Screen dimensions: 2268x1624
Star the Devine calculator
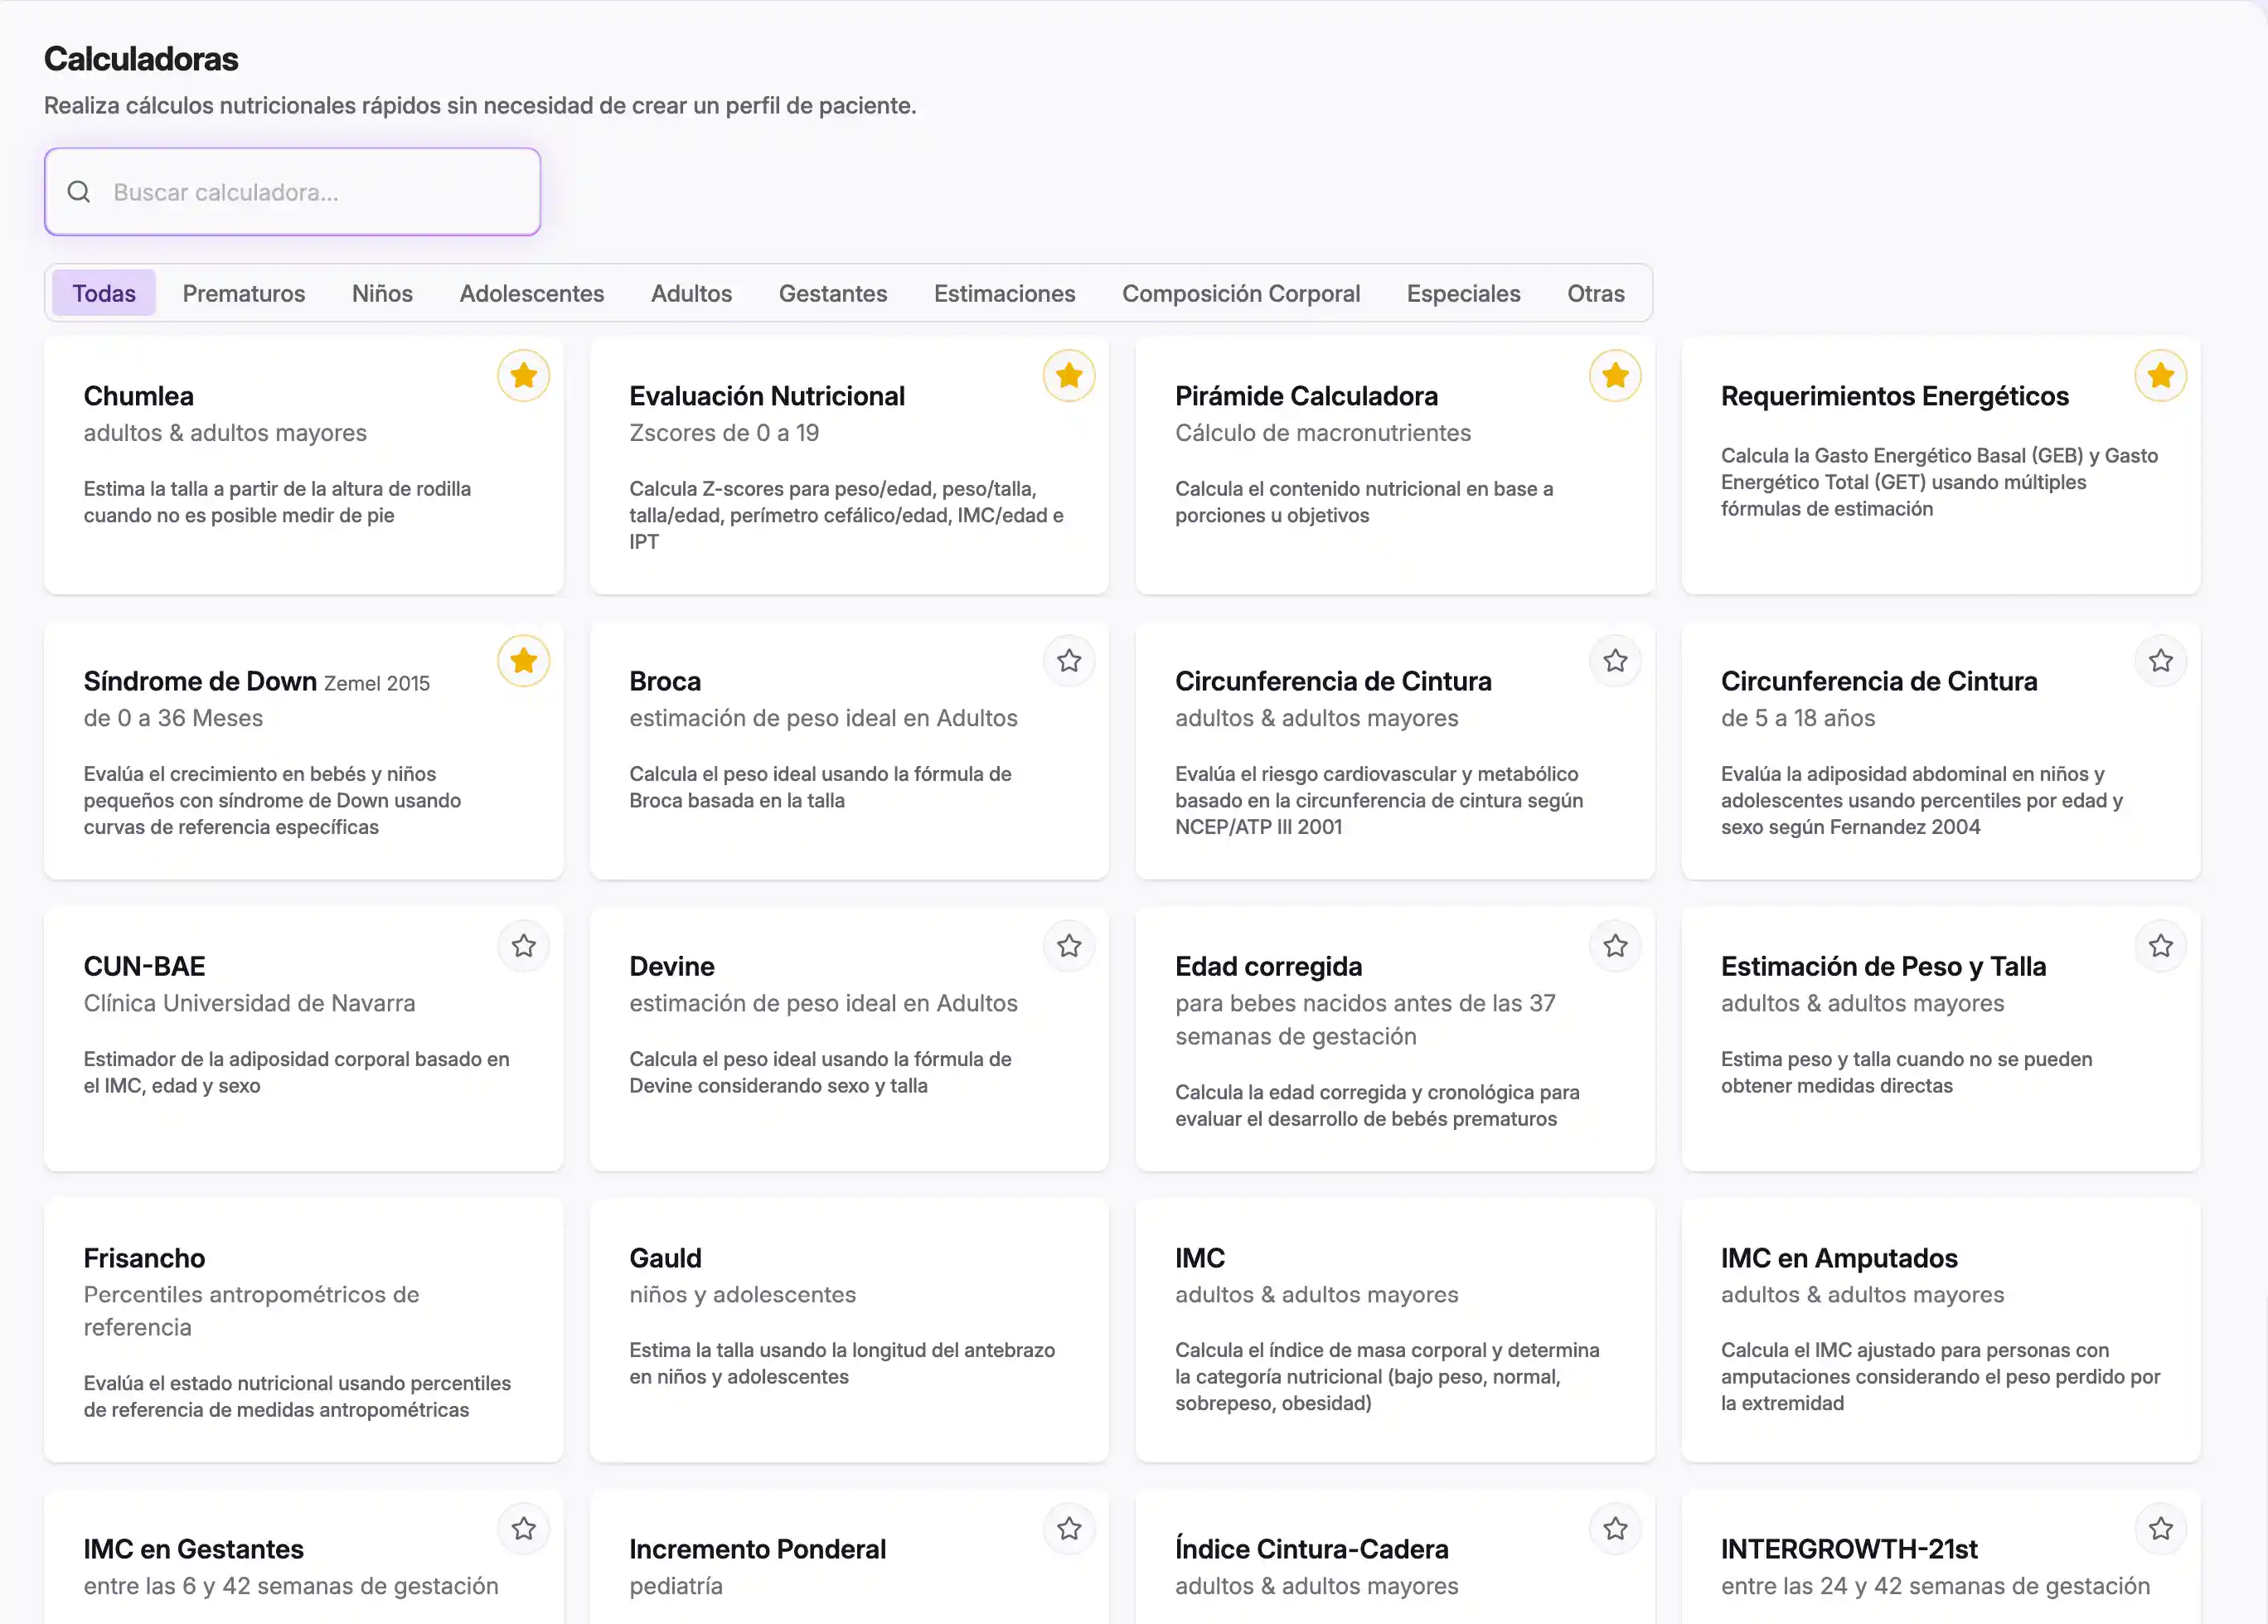coord(1069,946)
